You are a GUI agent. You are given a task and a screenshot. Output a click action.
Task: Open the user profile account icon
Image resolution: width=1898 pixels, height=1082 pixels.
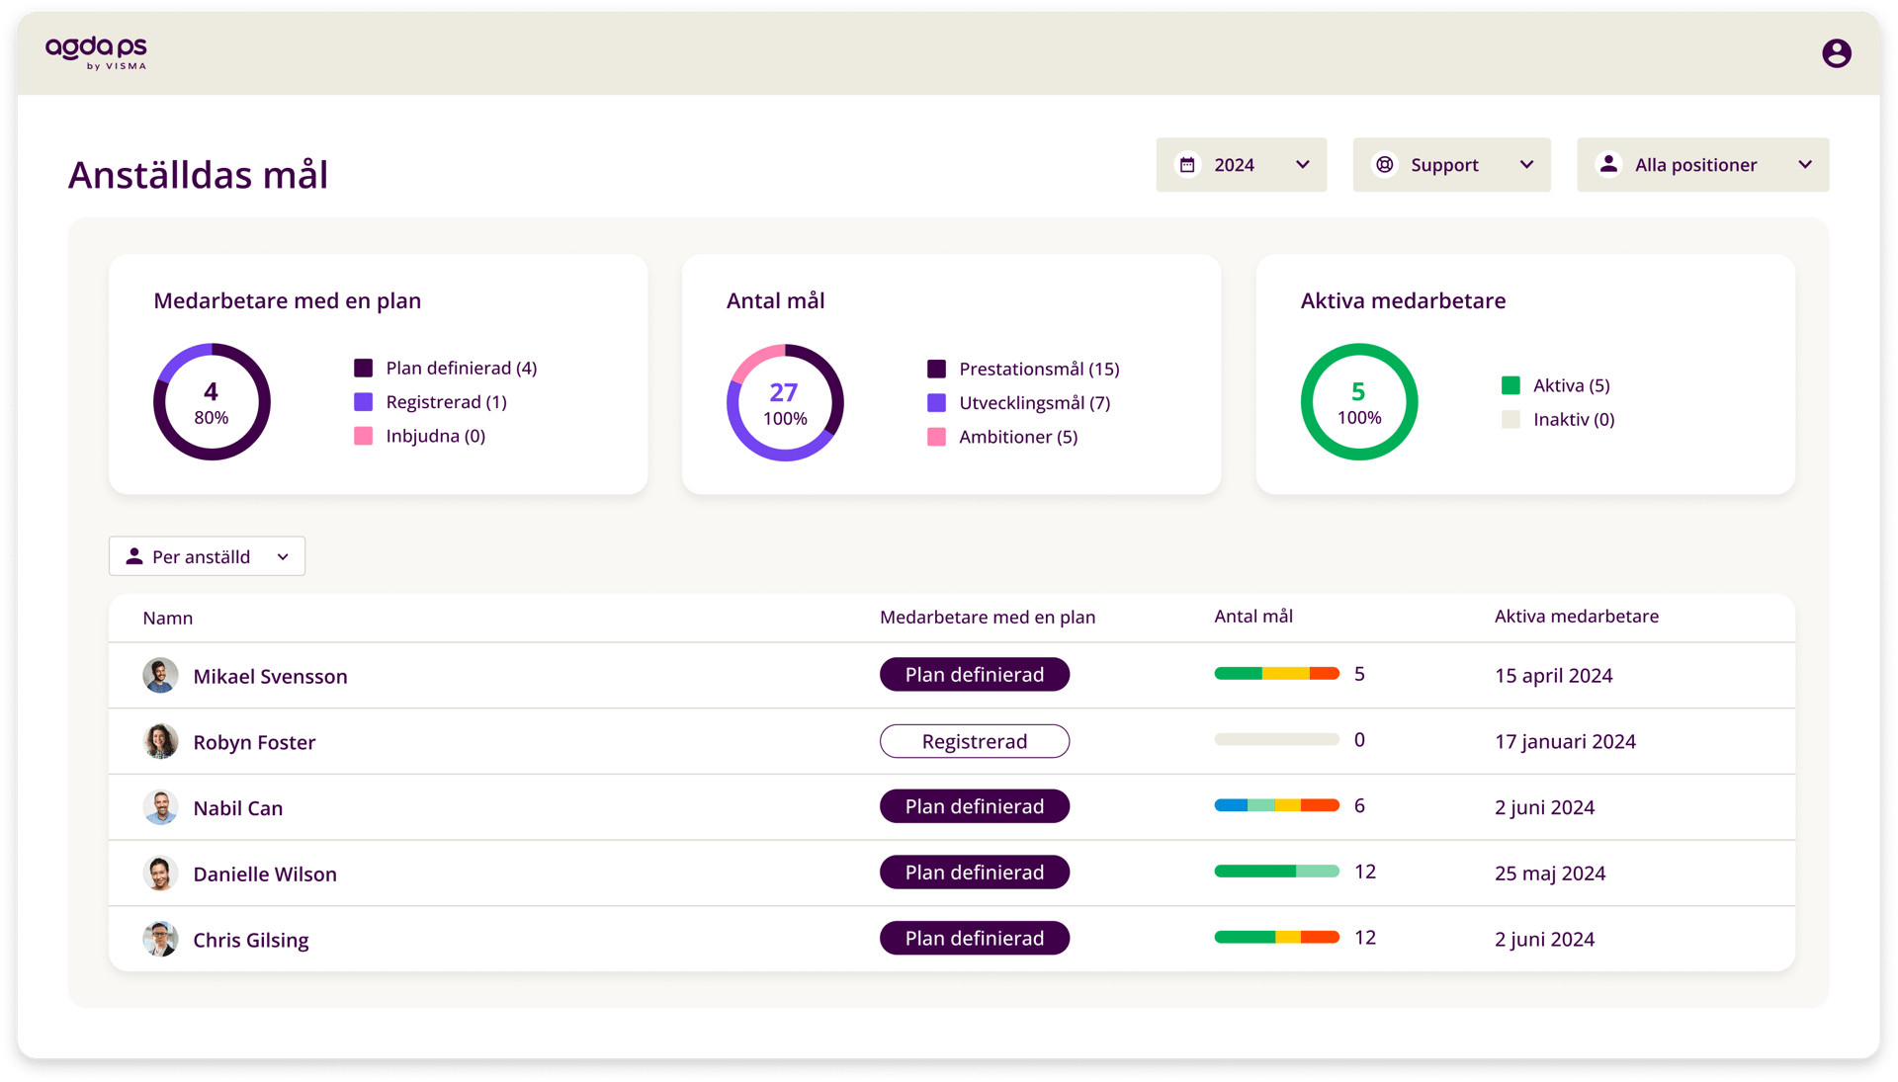(1836, 53)
